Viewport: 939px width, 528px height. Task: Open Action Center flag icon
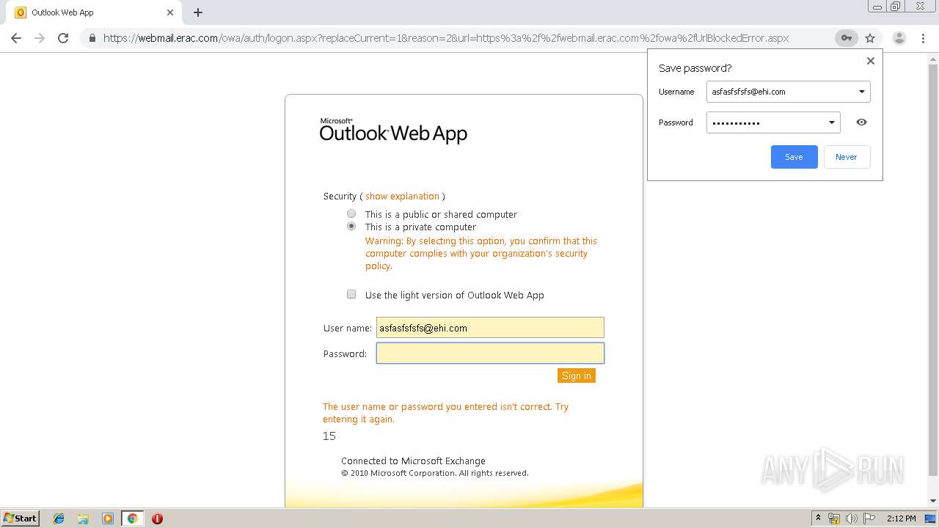869,518
